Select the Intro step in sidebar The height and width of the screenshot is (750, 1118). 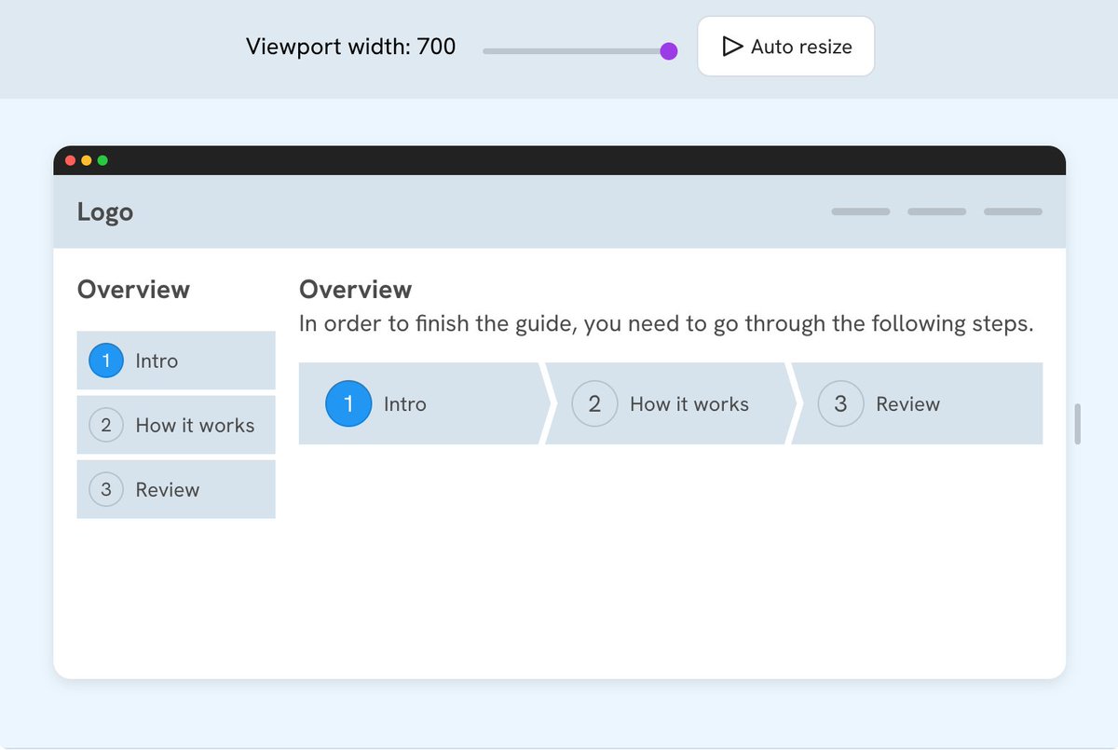(176, 361)
